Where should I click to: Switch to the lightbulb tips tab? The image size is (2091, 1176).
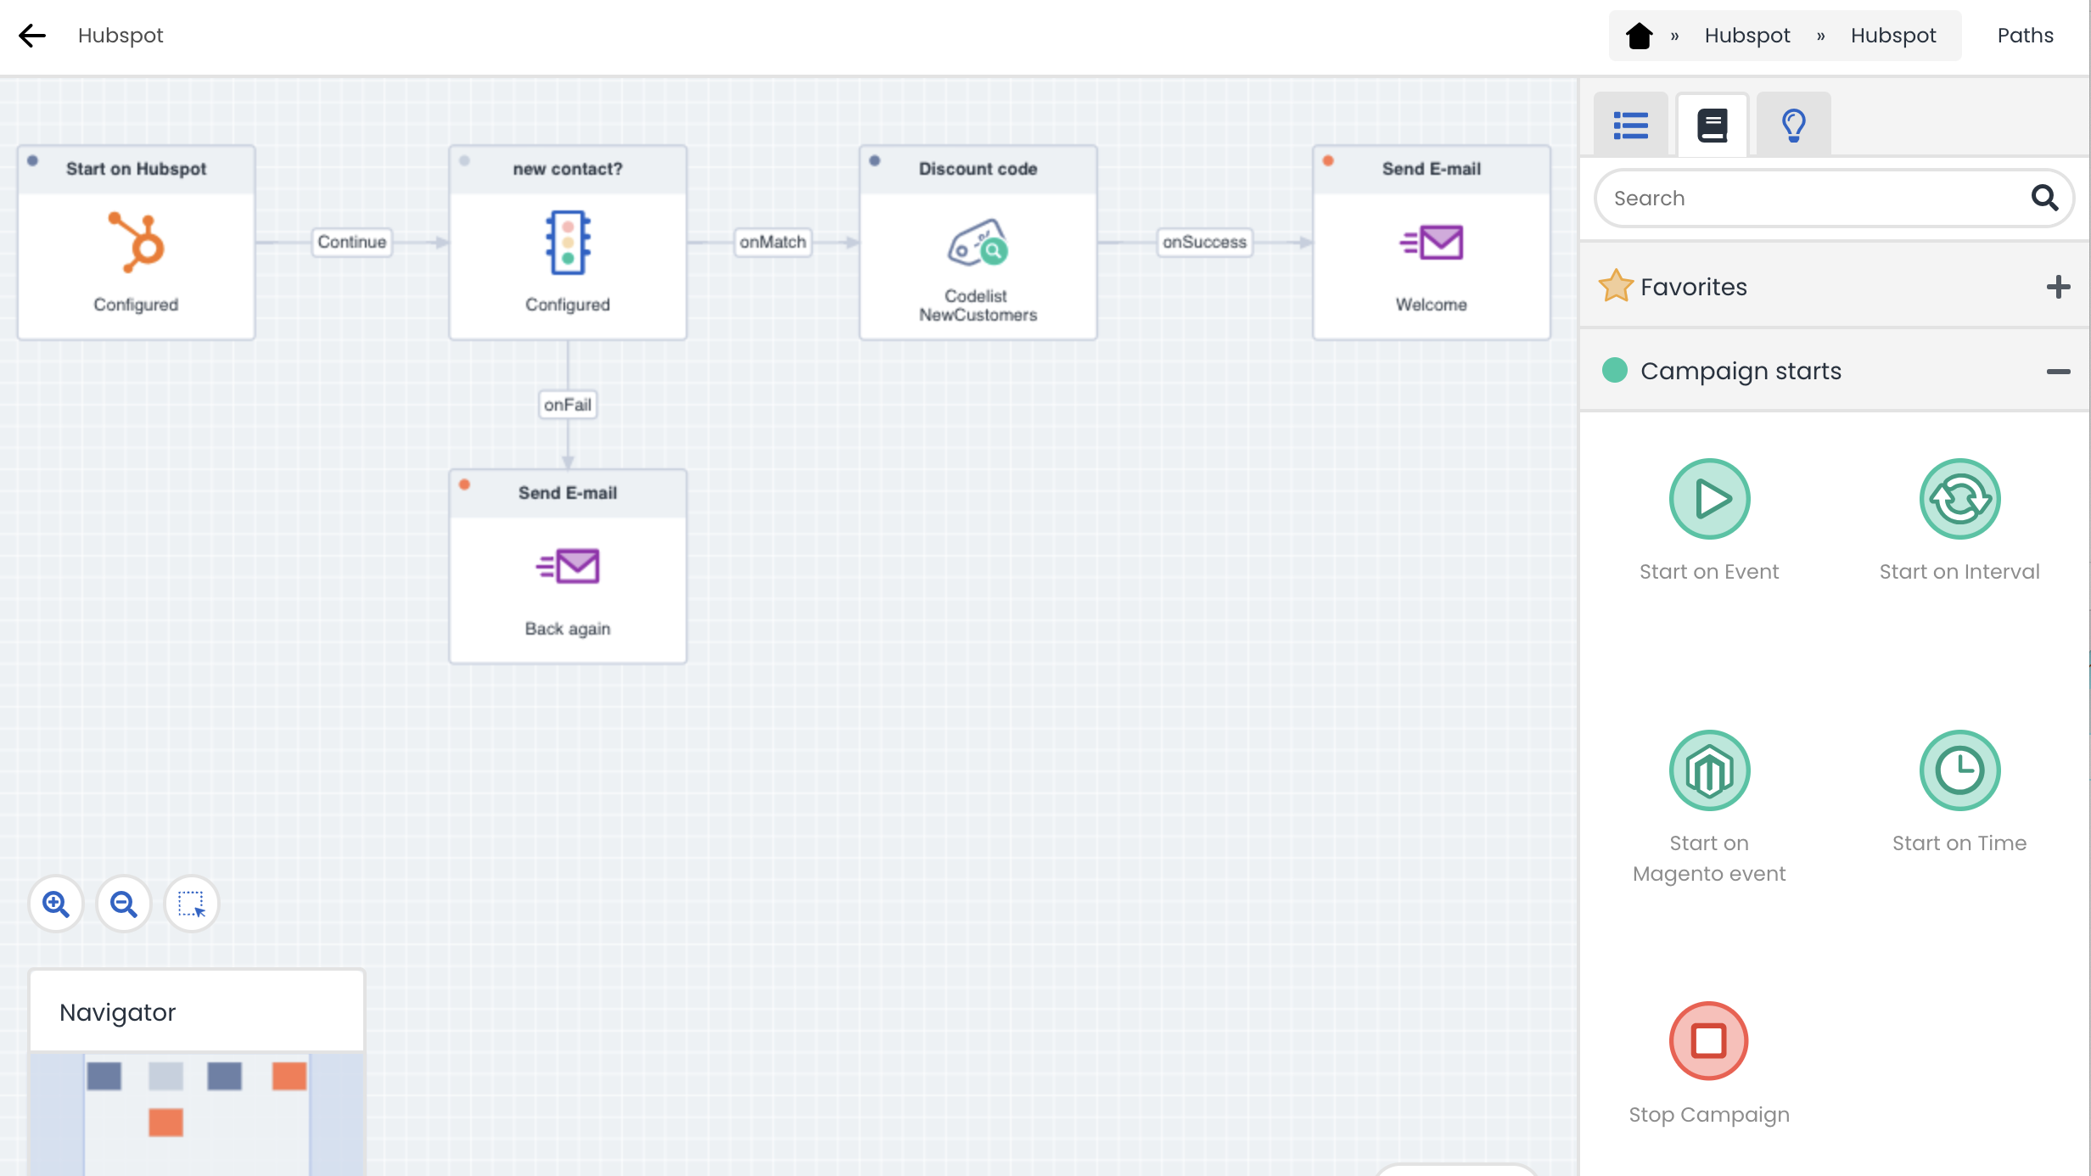[1793, 126]
